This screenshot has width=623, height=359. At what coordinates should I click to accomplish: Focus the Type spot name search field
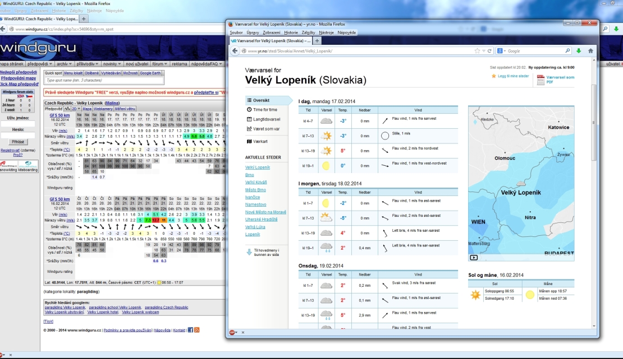click(104, 80)
